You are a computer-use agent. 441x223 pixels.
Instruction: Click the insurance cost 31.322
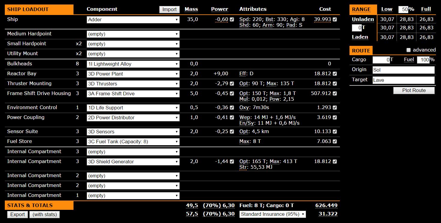click(328, 214)
